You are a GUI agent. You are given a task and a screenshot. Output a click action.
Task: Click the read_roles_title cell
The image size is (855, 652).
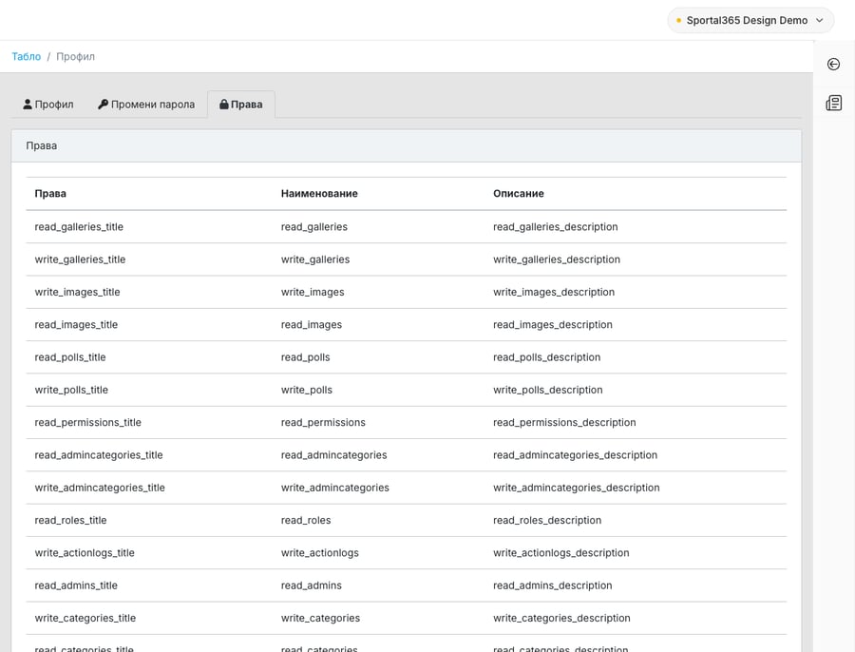point(71,521)
